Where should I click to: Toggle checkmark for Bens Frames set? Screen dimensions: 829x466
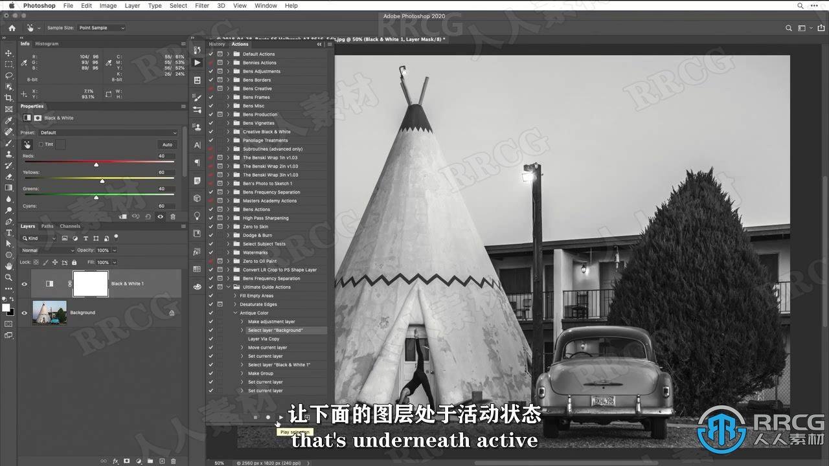pyautogui.click(x=210, y=97)
